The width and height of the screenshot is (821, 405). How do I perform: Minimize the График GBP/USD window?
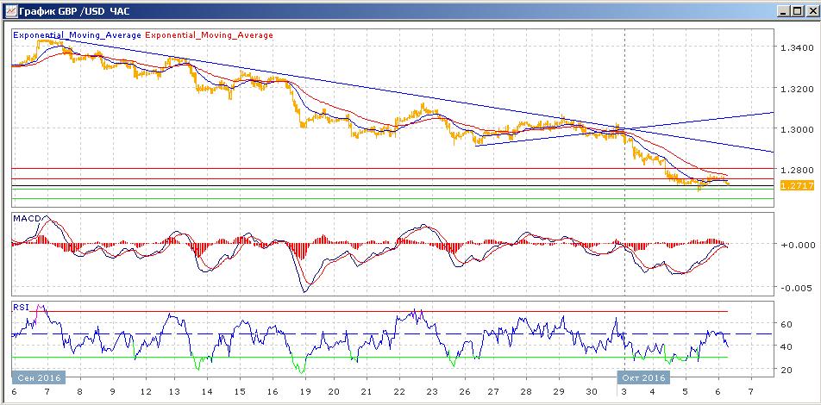783,10
